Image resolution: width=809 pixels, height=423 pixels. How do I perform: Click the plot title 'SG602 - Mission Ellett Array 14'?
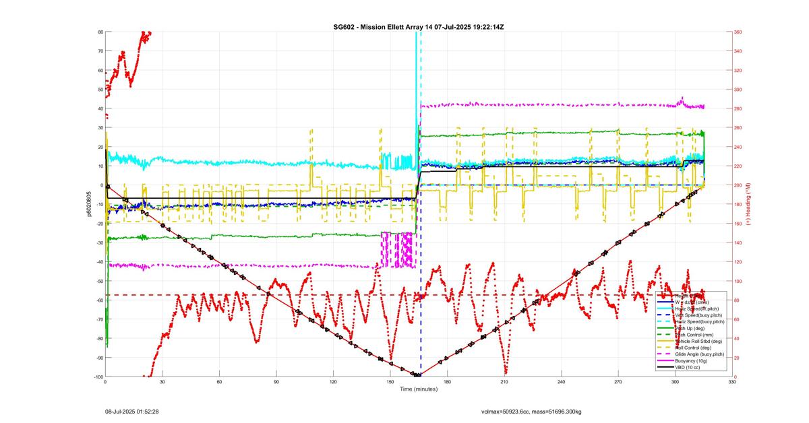click(x=382, y=28)
